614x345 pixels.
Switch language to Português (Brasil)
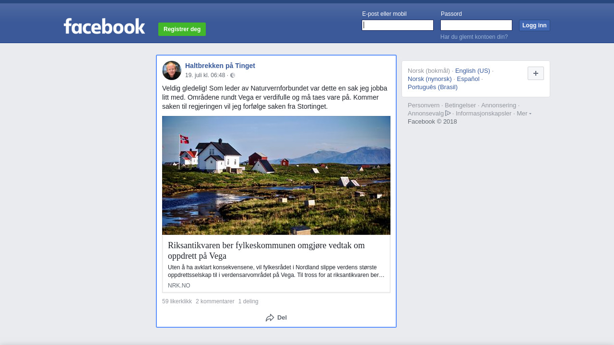(x=433, y=87)
